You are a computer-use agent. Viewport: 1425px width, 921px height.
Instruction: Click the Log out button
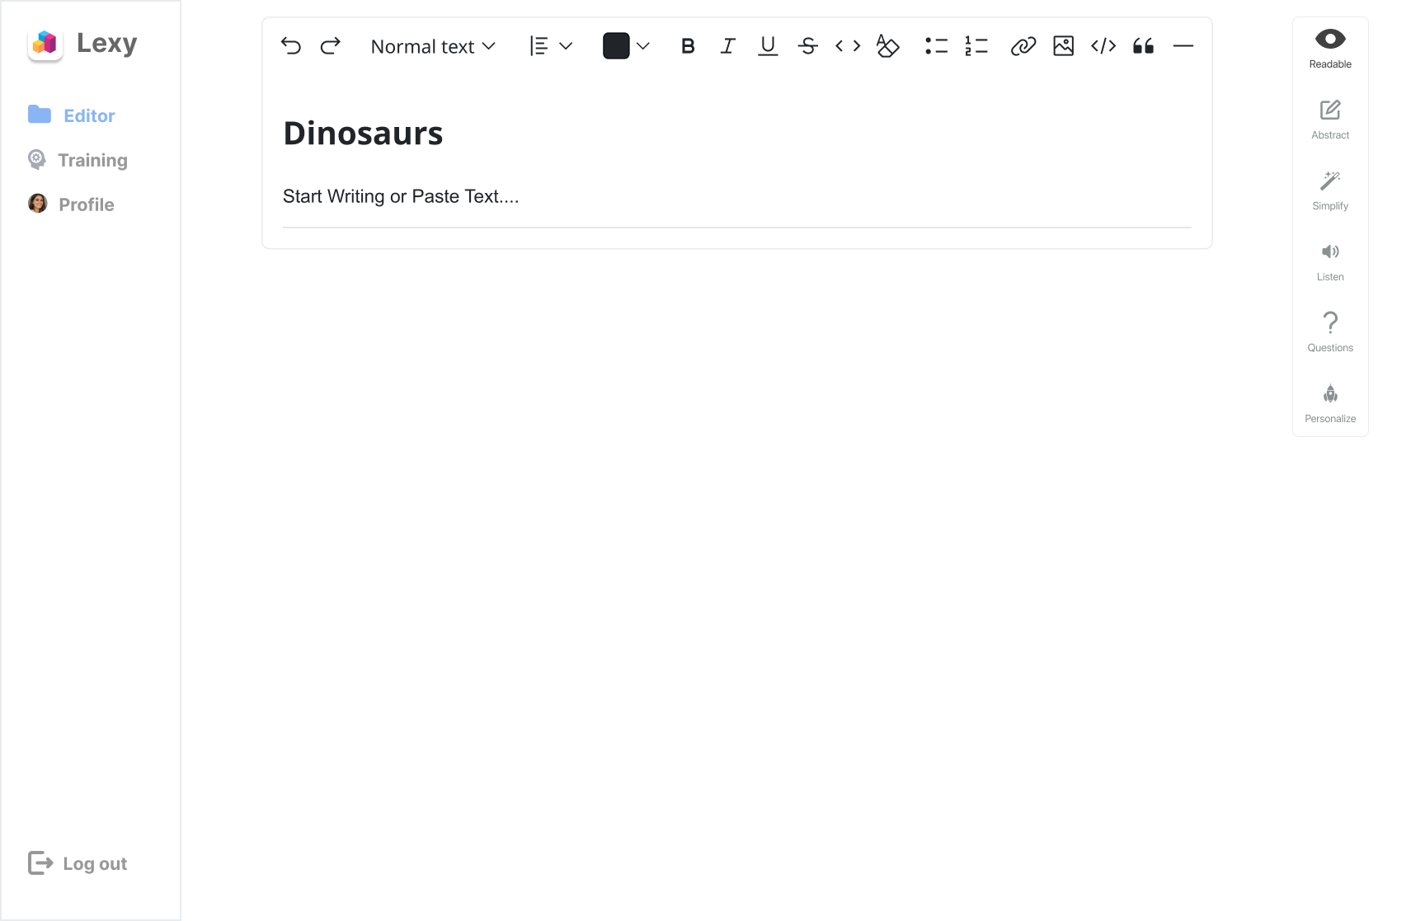78,863
